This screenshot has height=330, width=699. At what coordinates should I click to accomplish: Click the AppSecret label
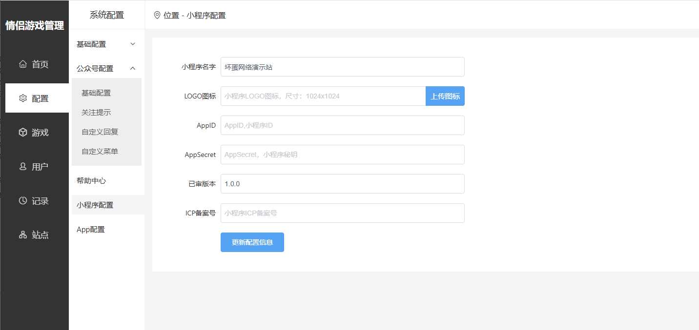point(200,155)
